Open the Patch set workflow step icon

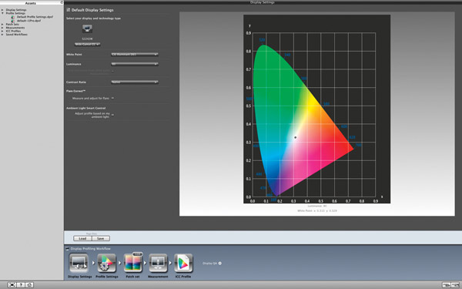(133, 263)
